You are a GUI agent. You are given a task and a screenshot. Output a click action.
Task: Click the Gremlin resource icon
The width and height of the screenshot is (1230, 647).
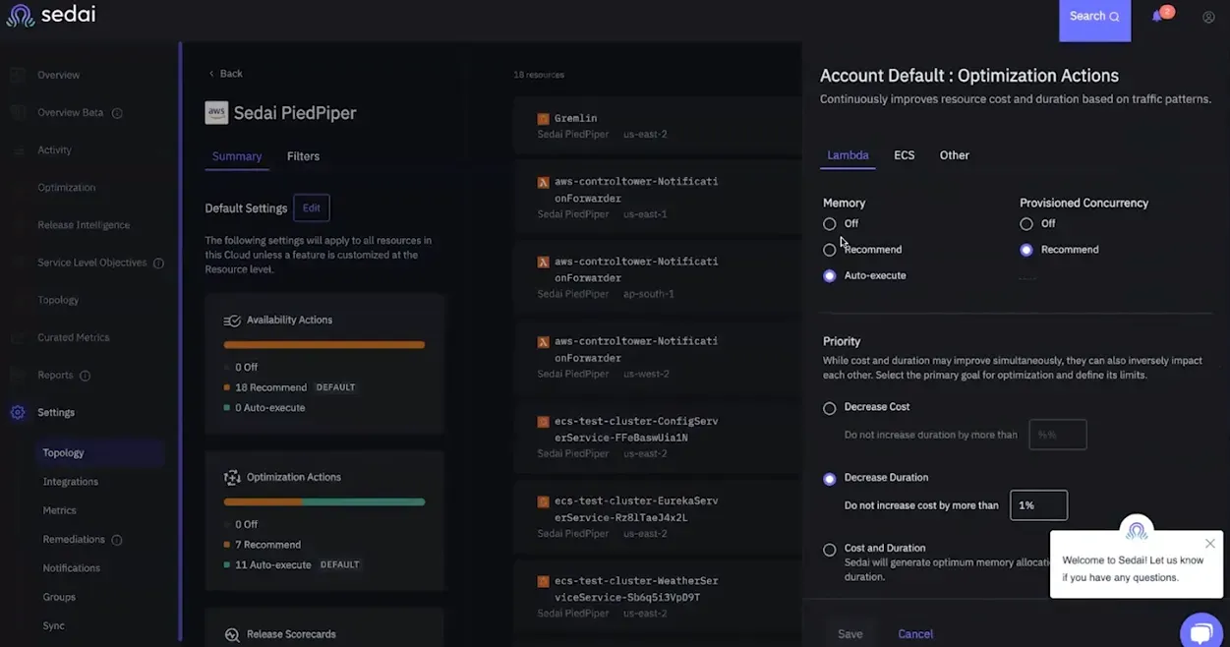click(x=543, y=119)
